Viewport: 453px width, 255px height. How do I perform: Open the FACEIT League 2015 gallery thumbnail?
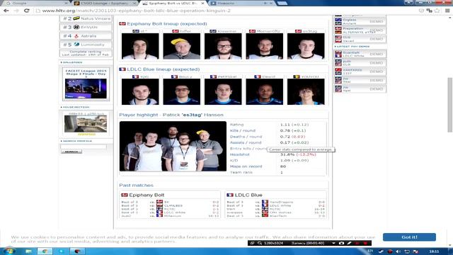click(x=86, y=89)
